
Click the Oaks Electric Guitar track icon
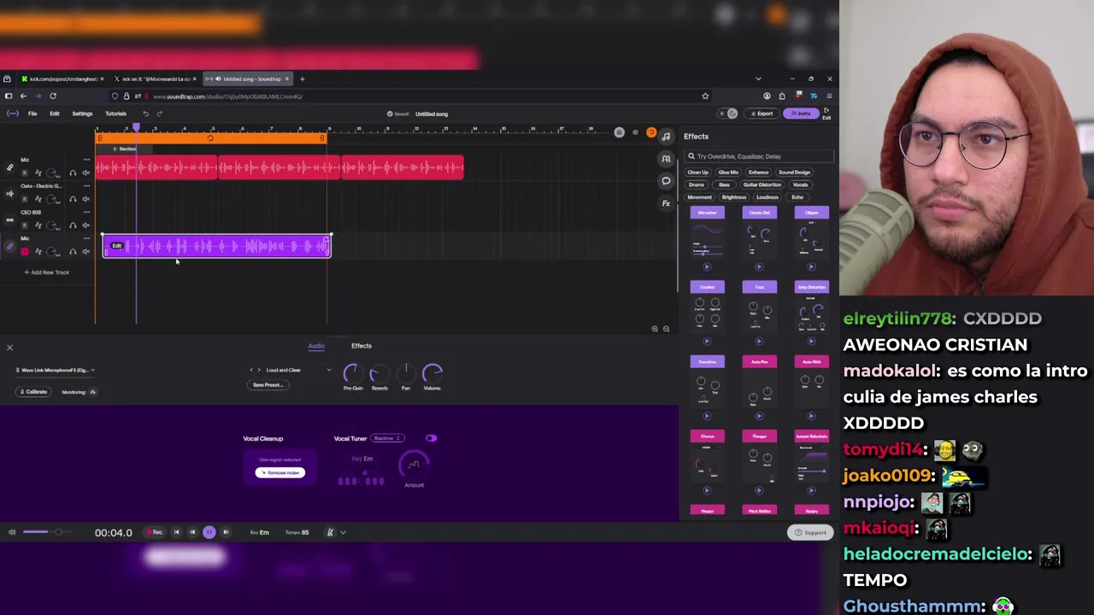pos(10,194)
